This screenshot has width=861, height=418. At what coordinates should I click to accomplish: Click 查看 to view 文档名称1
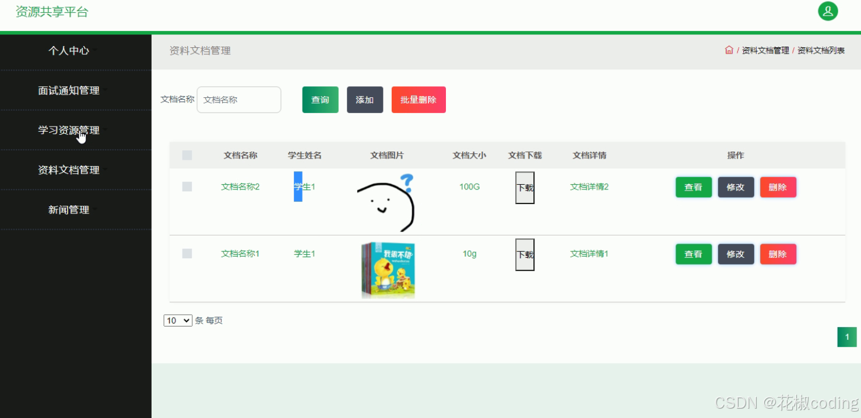pyautogui.click(x=693, y=254)
